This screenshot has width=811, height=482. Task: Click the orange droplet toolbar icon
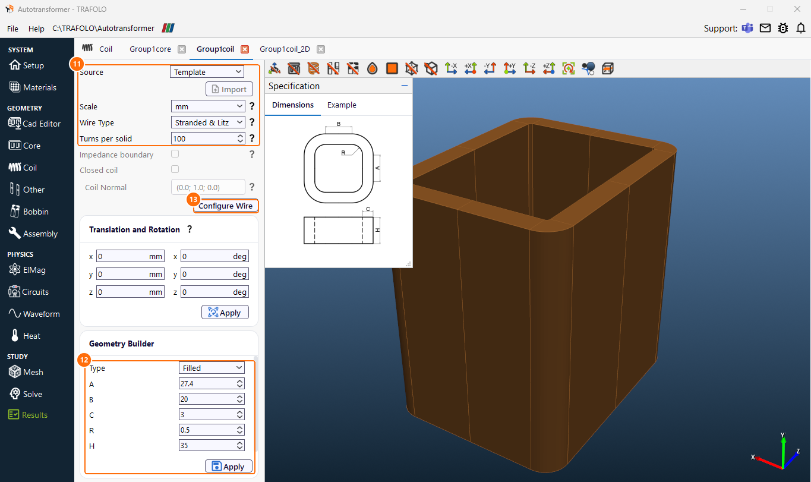373,68
